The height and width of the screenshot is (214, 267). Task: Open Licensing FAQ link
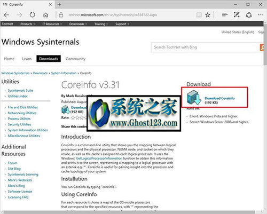pos(18,197)
